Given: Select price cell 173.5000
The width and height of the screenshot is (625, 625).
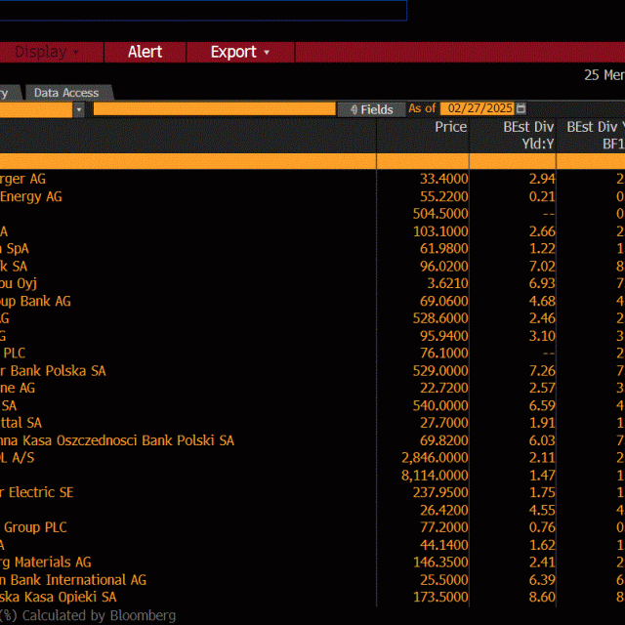Looking at the screenshot, I should pyautogui.click(x=440, y=597).
